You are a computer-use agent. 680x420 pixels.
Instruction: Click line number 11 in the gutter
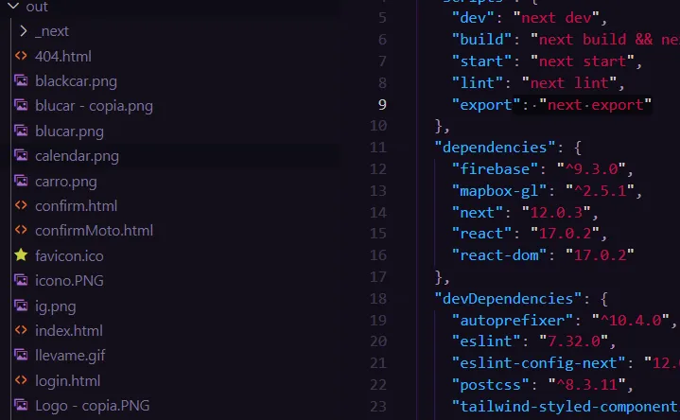tap(378, 148)
